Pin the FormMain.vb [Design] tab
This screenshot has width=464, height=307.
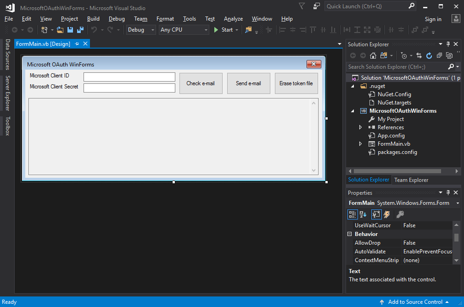(x=77, y=44)
